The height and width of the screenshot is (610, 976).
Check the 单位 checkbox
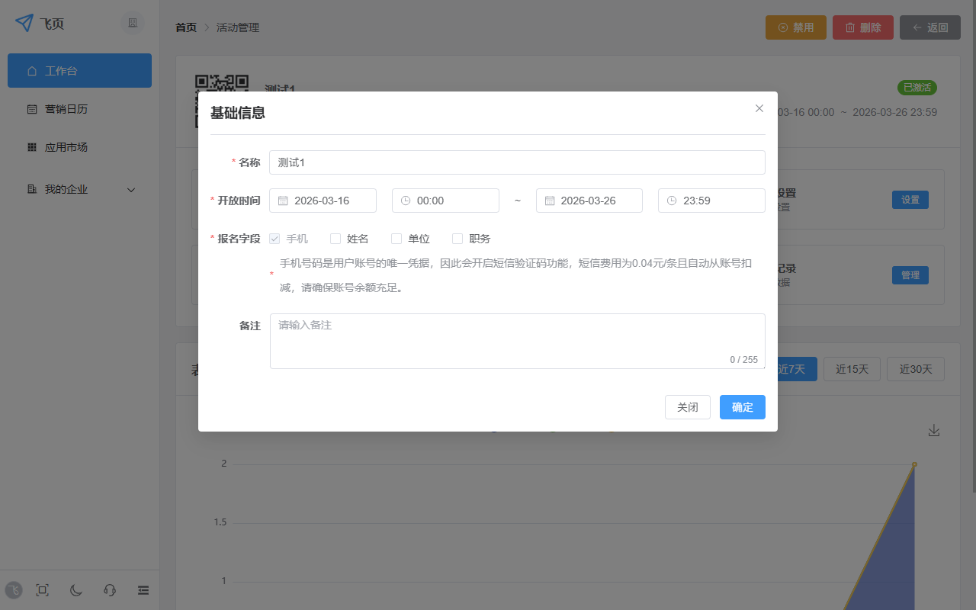pyautogui.click(x=396, y=238)
